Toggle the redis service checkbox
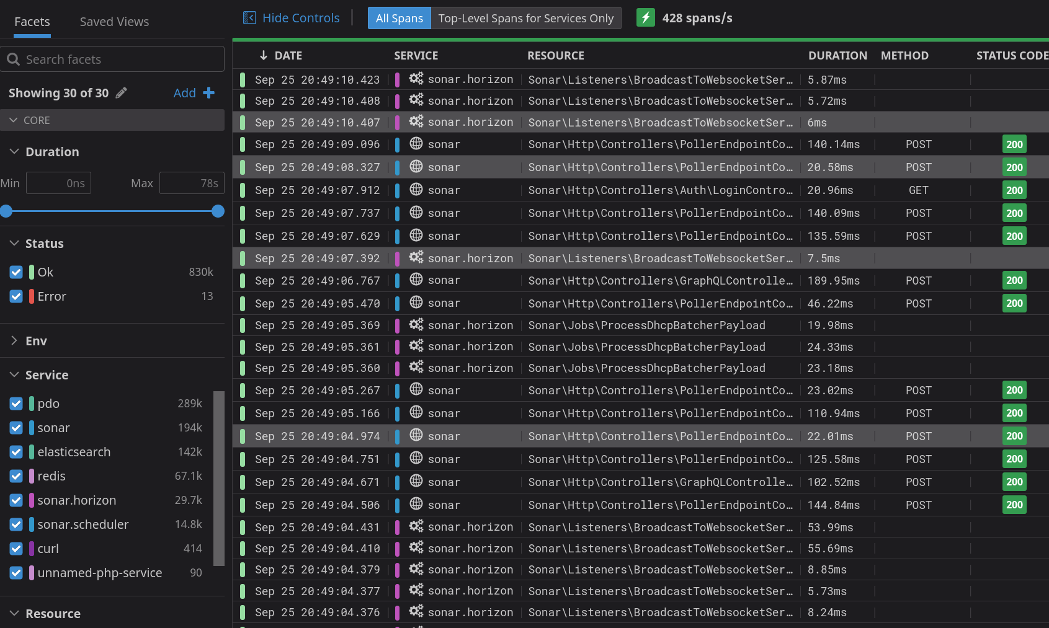 tap(17, 476)
